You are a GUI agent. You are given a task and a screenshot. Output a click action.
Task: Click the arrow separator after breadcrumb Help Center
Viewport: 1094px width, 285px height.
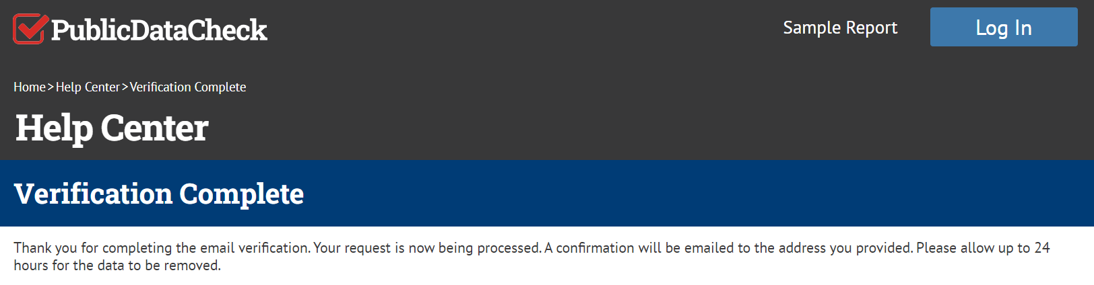click(125, 87)
